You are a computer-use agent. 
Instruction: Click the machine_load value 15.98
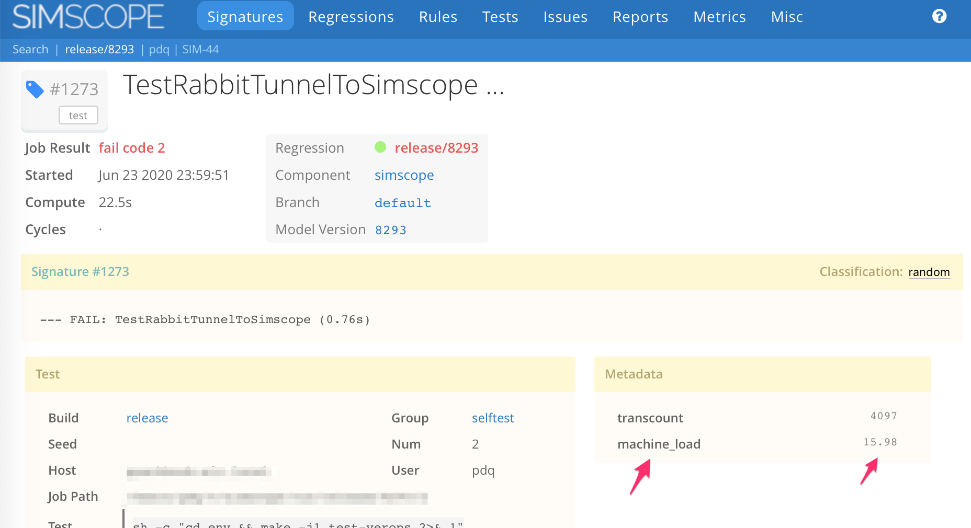(880, 442)
